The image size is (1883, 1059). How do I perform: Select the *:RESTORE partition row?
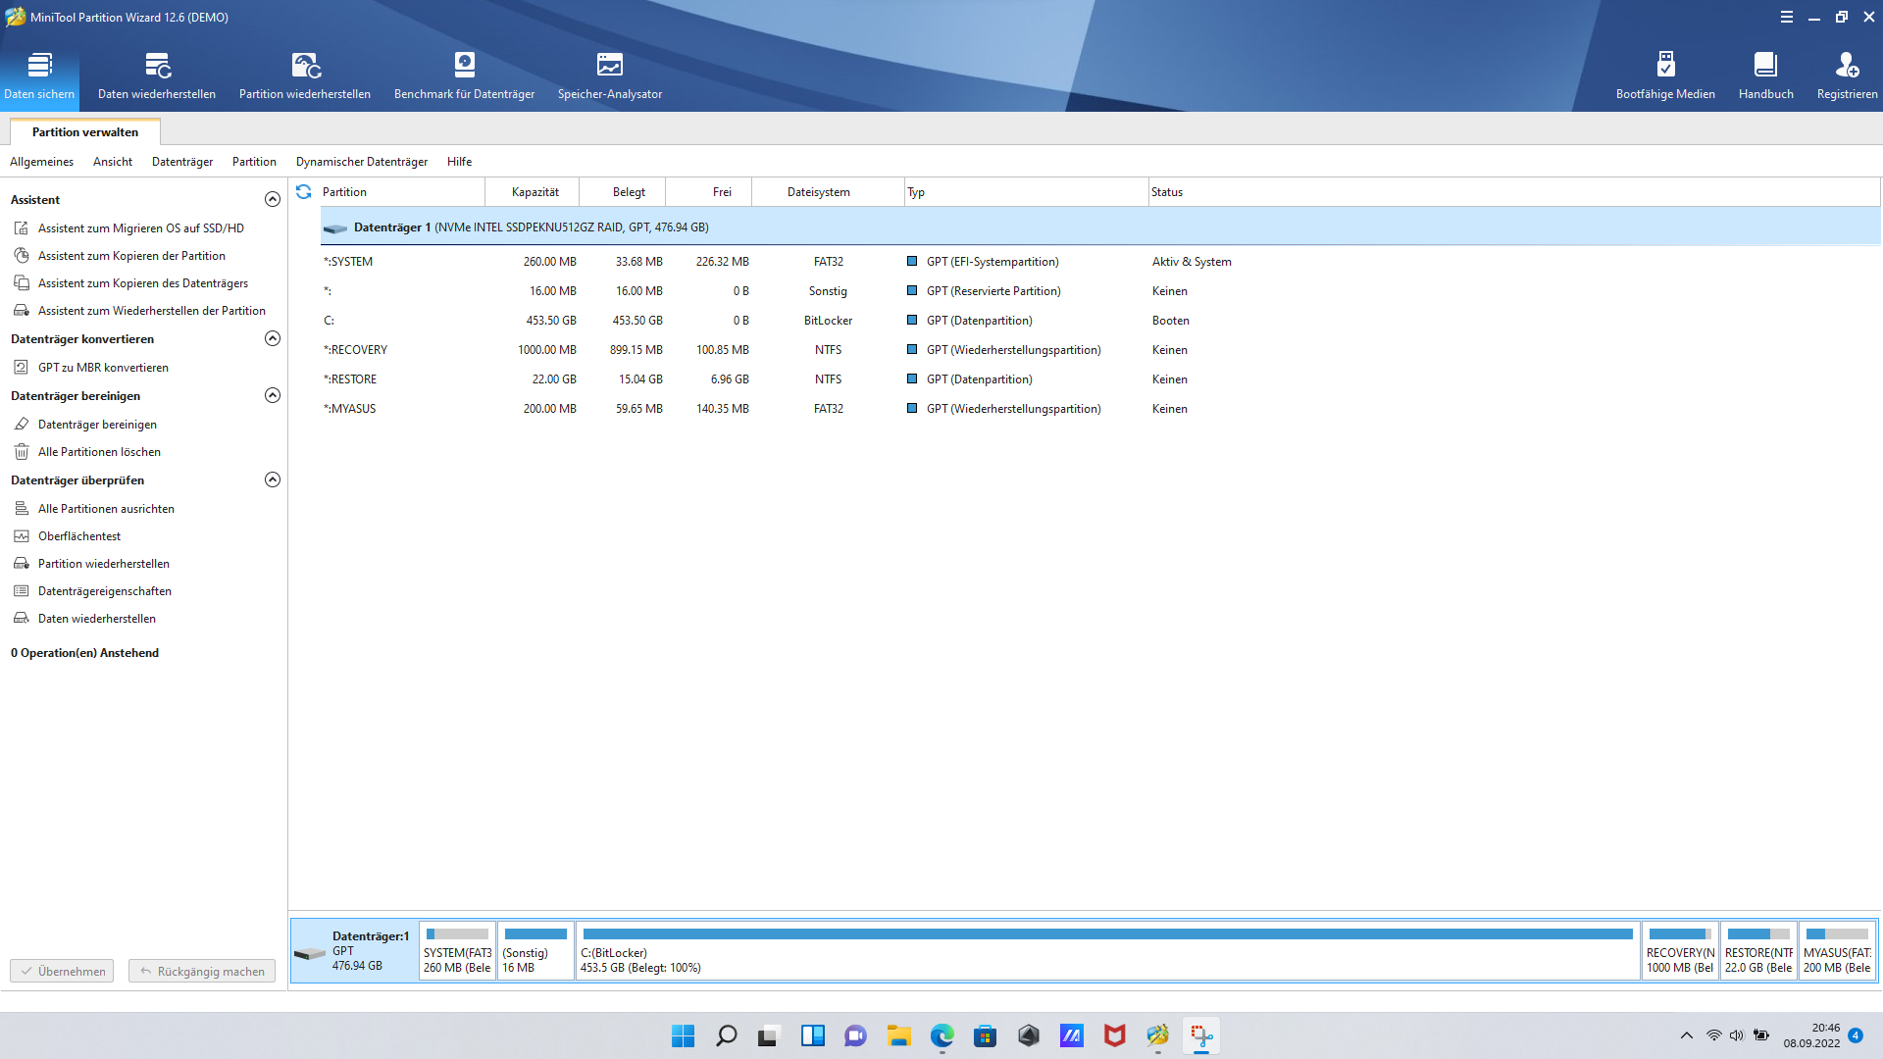point(1100,379)
